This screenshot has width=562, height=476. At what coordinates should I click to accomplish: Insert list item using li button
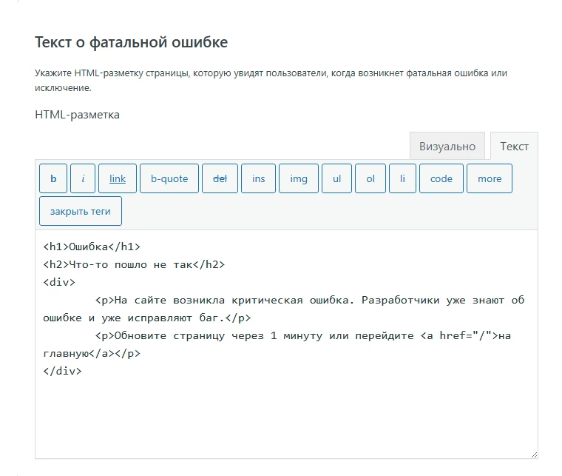(402, 178)
